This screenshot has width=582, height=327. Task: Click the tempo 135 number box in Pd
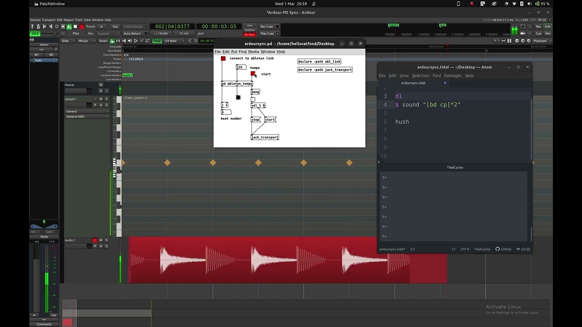point(240,67)
